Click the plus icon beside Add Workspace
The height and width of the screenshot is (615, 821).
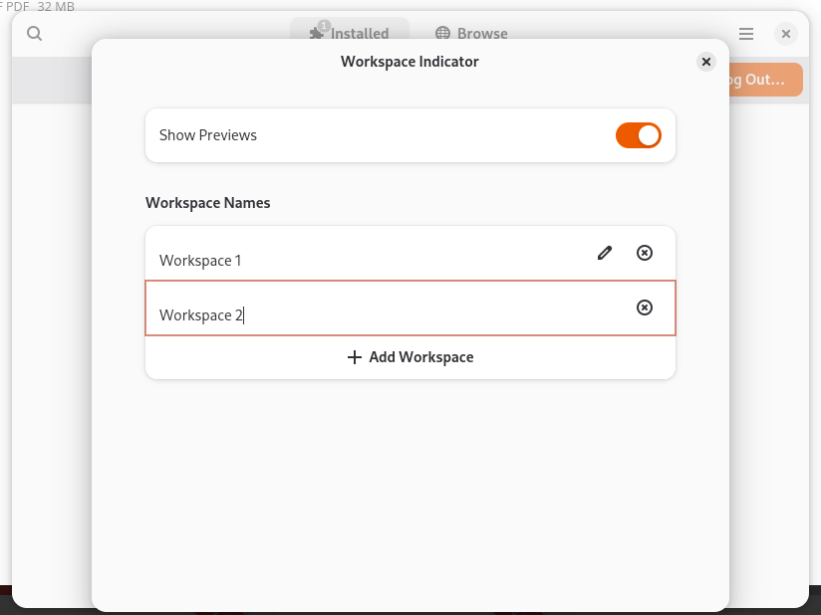click(x=355, y=357)
